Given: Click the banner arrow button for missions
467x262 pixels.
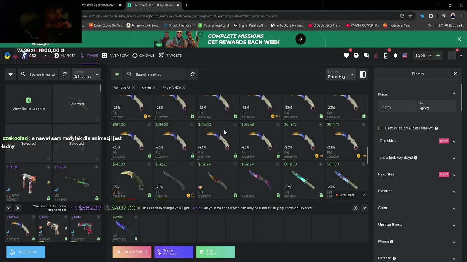Looking at the screenshot, I should click(x=301, y=39).
